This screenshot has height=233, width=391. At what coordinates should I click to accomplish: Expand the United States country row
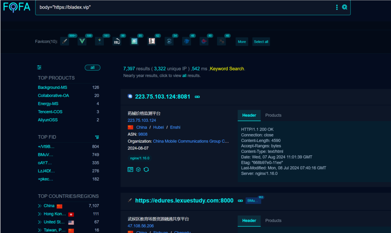[x=40, y=222]
